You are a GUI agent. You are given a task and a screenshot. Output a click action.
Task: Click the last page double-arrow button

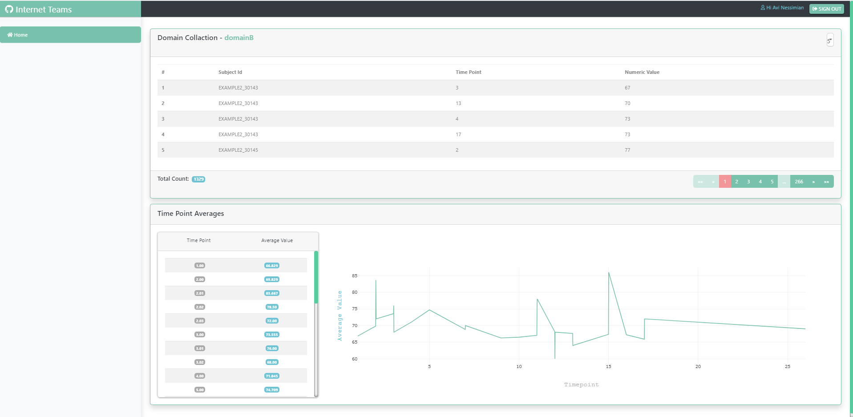click(826, 182)
